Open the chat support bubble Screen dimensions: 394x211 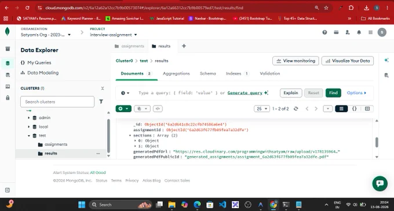coord(380,183)
